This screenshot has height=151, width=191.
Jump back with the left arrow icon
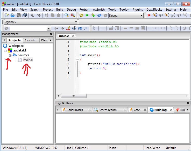tap(56, 28)
